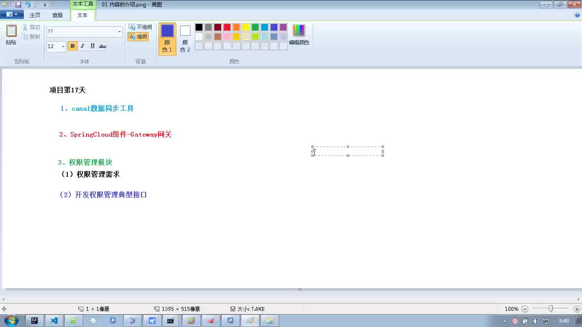Click the zoom out minus button
Screen dimensions: 582x327
525,309
